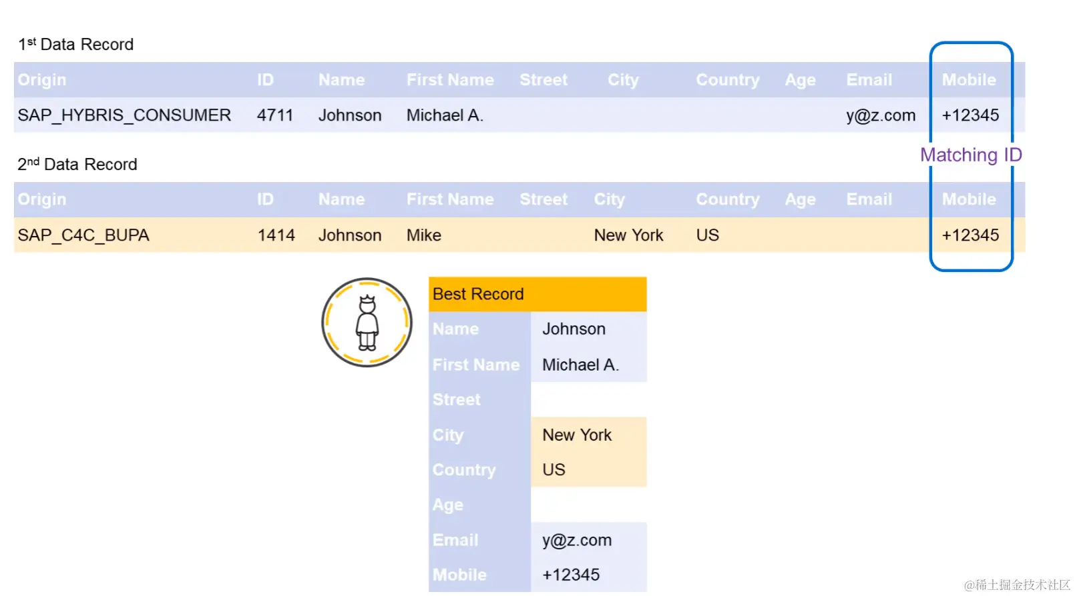1075x596 pixels.
Task: Click name Johnson in second data record
Action: (350, 235)
